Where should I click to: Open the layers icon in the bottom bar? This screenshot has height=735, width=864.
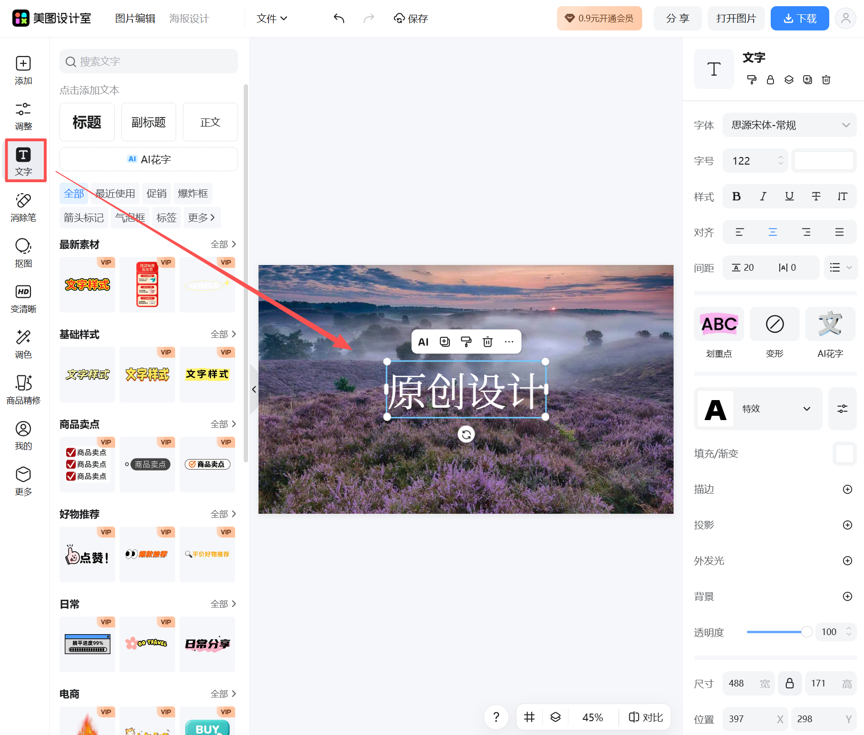point(556,717)
